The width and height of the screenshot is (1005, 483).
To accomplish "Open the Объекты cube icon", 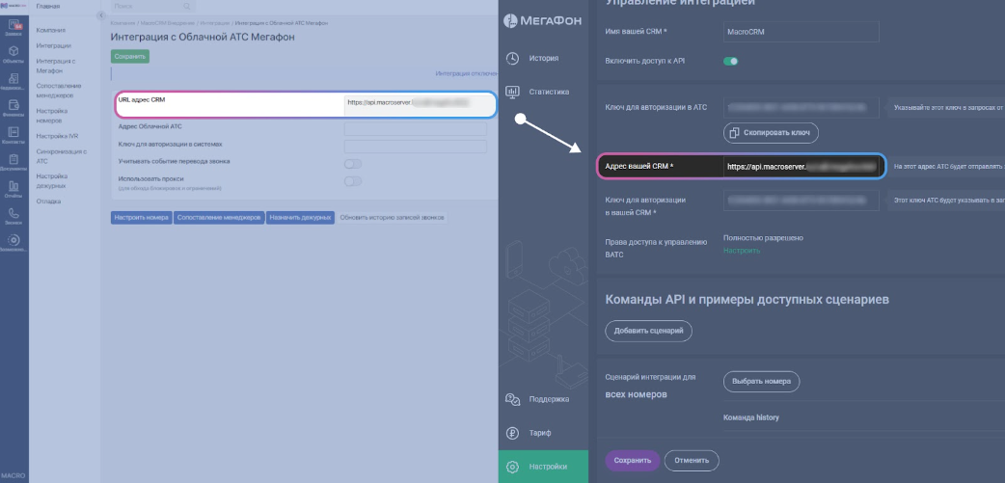I will [x=14, y=54].
